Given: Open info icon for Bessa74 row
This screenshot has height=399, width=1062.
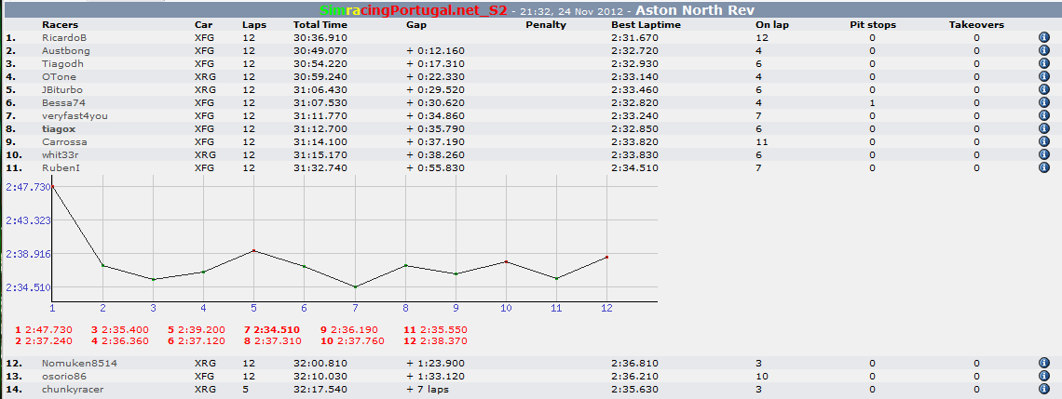Looking at the screenshot, I should tap(1043, 103).
